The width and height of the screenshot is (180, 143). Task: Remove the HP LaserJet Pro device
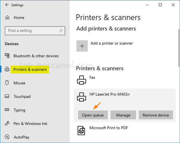point(156,115)
